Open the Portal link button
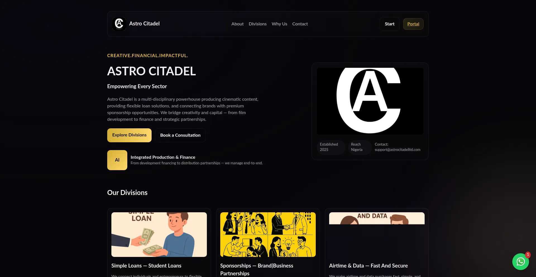 (x=413, y=24)
